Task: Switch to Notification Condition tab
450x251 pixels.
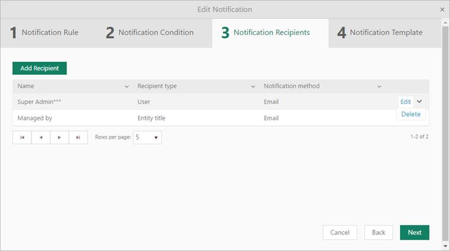Action: point(150,33)
